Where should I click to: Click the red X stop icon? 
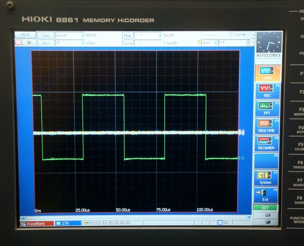pos(18,42)
